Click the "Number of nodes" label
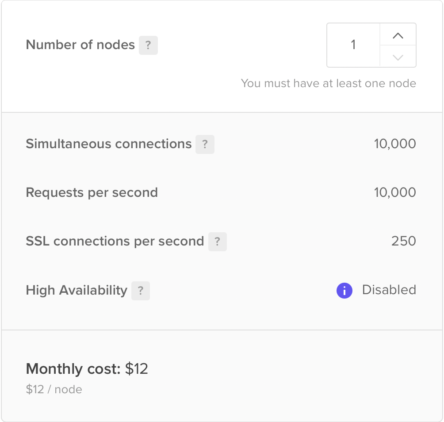Screen dimensions: 444x422 [80, 45]
